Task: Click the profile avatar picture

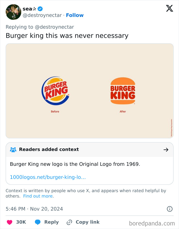Action: click(13, 12)
